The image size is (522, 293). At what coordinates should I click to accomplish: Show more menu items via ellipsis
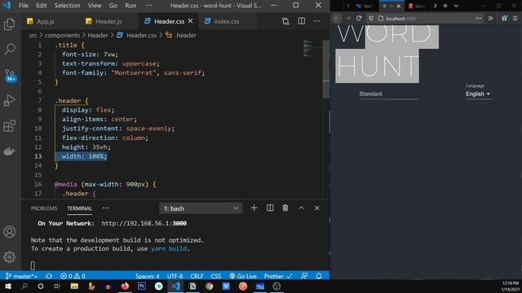click(x=148, y=6)
